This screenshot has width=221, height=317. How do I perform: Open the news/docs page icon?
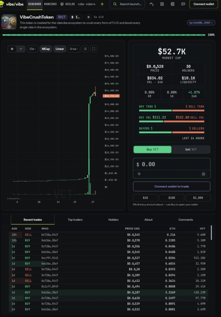[x=172, y=4]
